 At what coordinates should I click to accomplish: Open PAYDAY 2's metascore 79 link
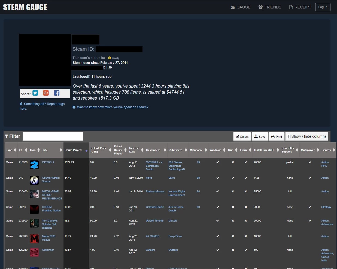coord(198,162)
